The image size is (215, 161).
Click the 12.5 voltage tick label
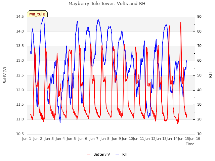[20, 75]
